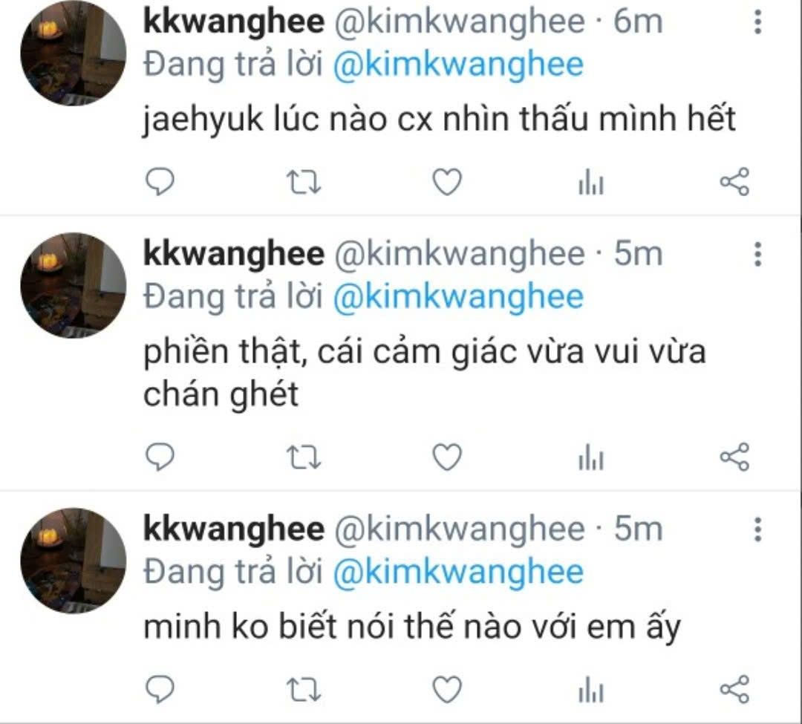
Task: Retweet the 'phiền thật' tweet
Action: (x=303, y=457)
